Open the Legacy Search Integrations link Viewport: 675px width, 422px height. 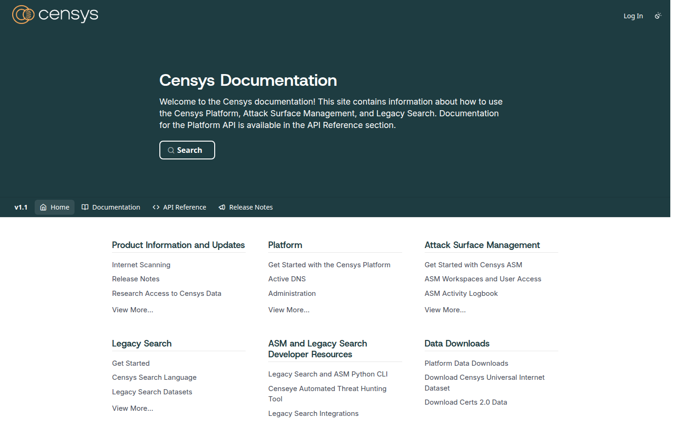(x=313, y=414)
